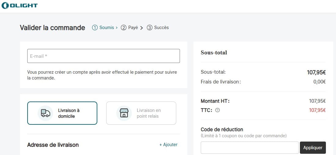Viewport: 336px width, 155px height.
Task: Focus the E-mail input field
Action: pyautogui.click(x=103, y=56)
